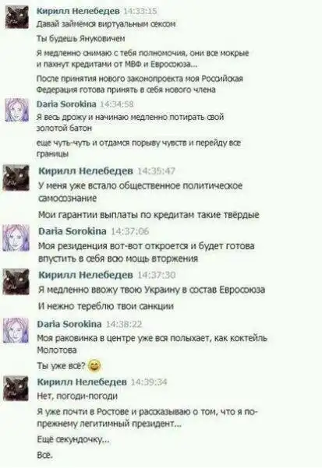Open Кирилл Нелебедев name at 14:39:34

82,382
